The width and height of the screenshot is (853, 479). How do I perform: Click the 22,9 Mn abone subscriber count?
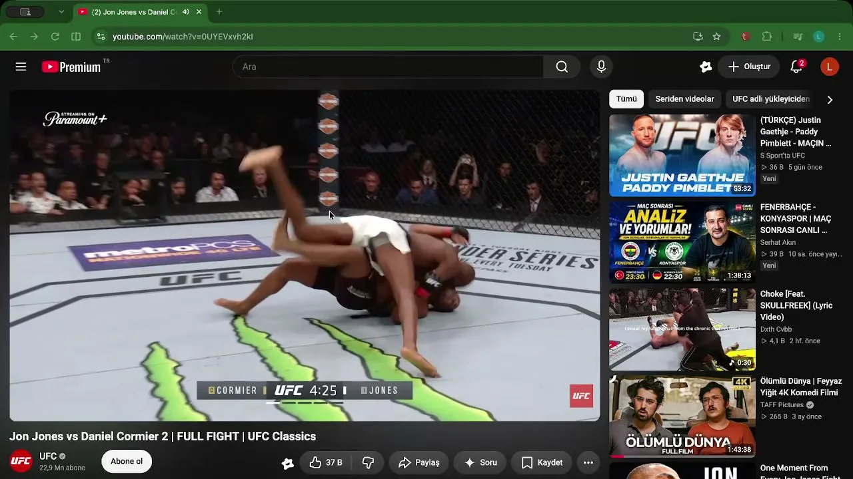point(62,468)
